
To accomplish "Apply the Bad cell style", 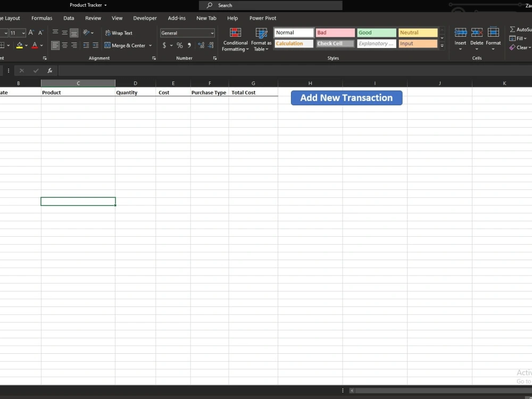I will click(x=335, y=32).
